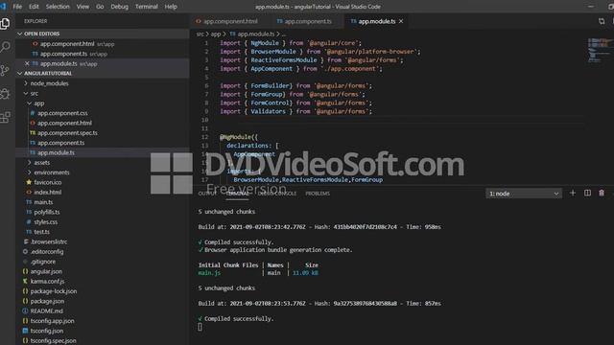Click the 'src' segment in the breadcrumb path

[x=201, y=34]
